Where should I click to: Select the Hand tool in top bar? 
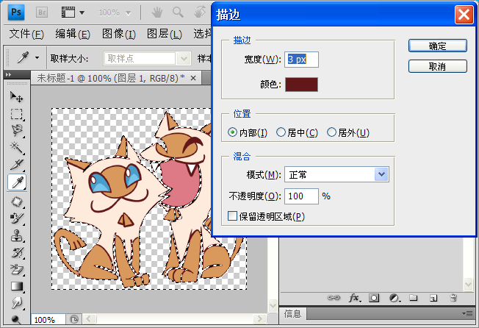pos(157,13)
